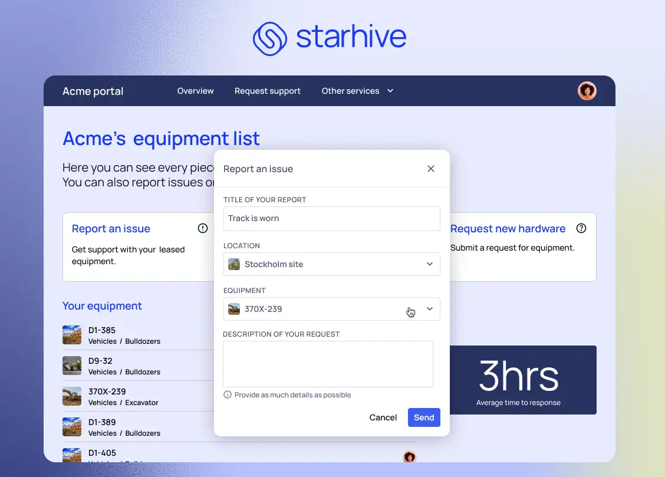Open the Equipment thumbnail inside the modal
Viewport: 665px width, 477px height.
point(233,308)
